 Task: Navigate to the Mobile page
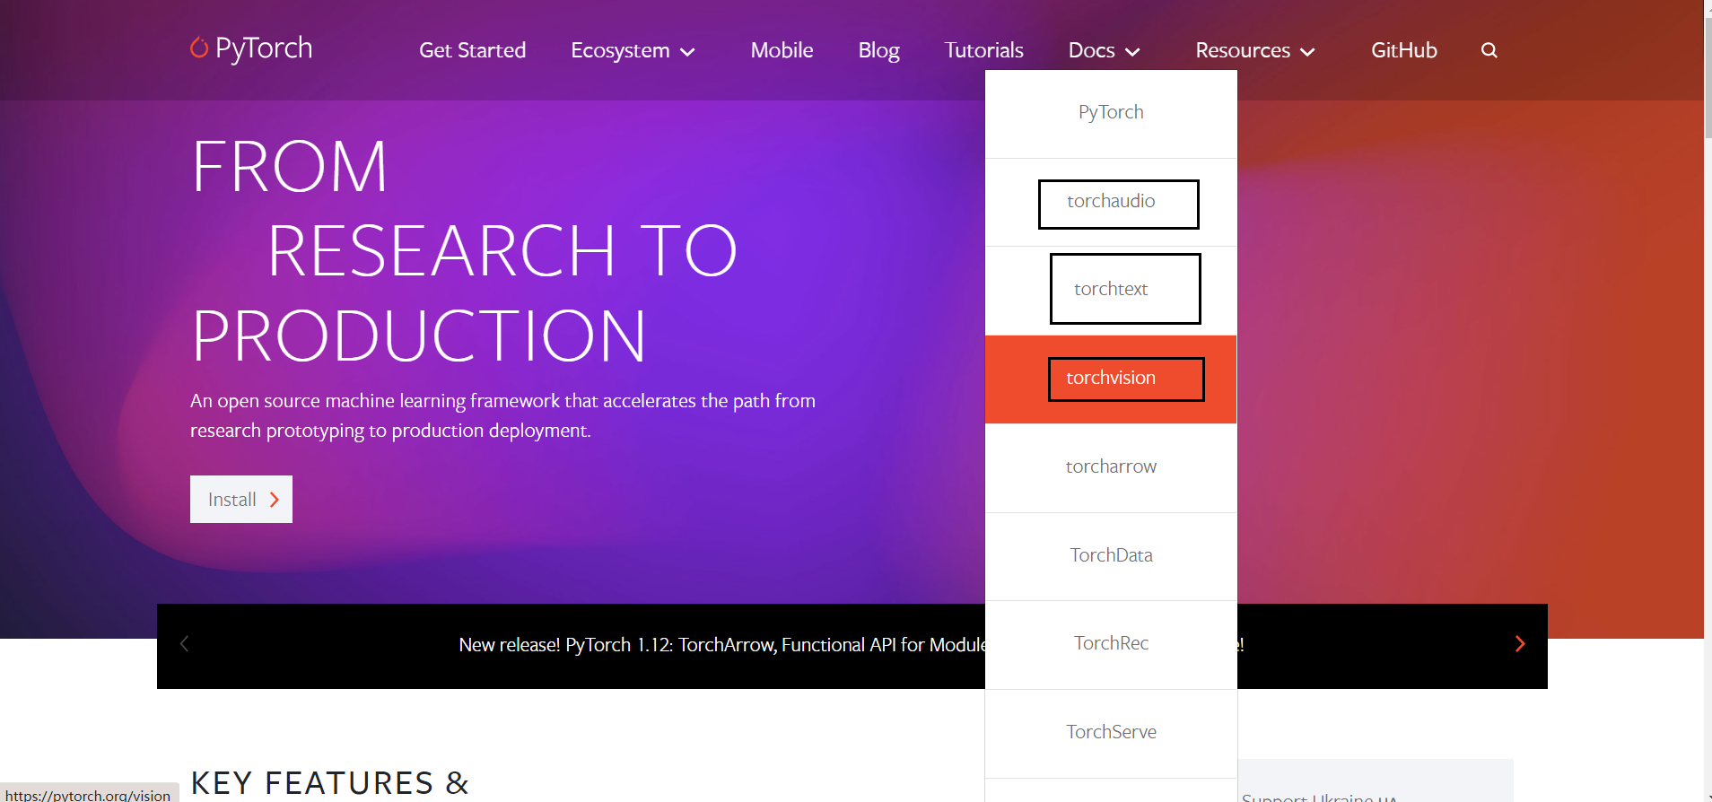click(782, 50)
